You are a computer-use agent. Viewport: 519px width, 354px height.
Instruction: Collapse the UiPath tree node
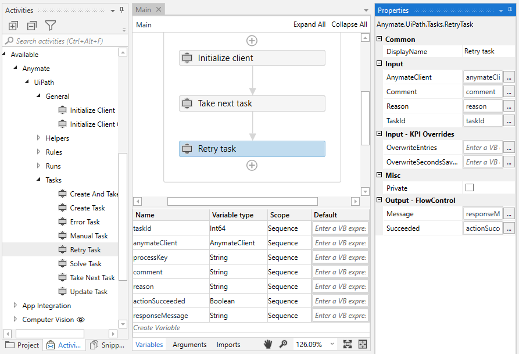click(27, 81)
